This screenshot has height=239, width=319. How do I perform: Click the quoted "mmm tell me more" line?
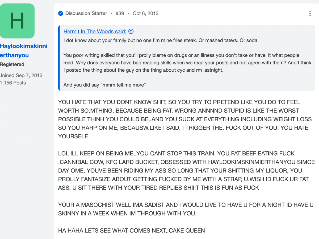(x=105, y=85)
